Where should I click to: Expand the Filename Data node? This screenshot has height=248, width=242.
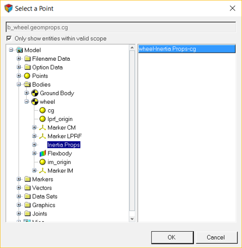click(x=19, y=59)
